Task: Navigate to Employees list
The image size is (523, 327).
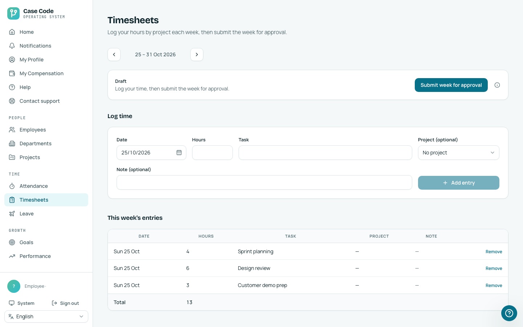Action: [46, 130]
